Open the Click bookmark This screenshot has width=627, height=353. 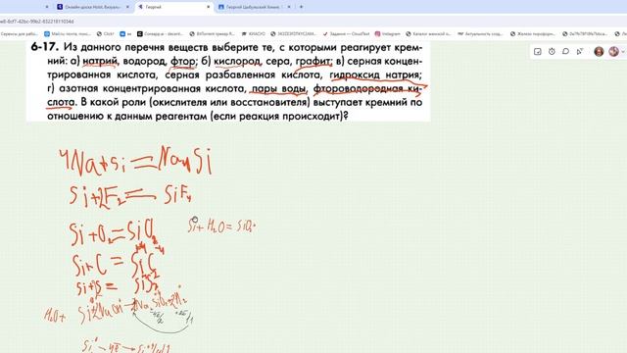[106, 34]
